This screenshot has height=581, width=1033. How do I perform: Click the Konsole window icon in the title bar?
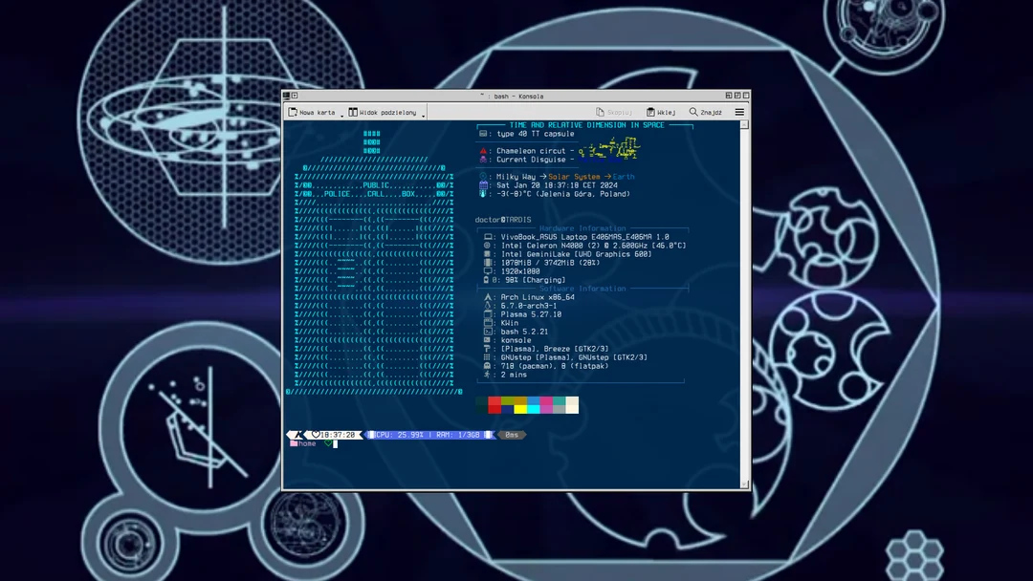click(x=285, y=96)
